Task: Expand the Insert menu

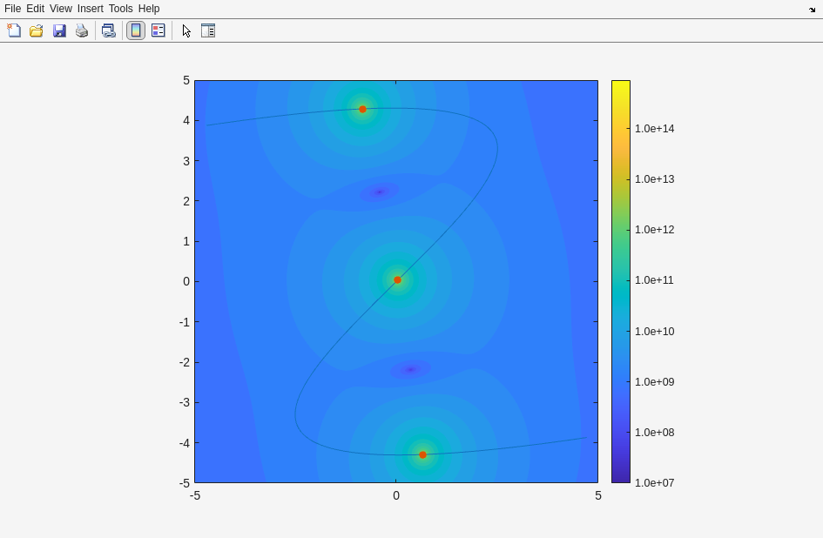Action: 90,9
